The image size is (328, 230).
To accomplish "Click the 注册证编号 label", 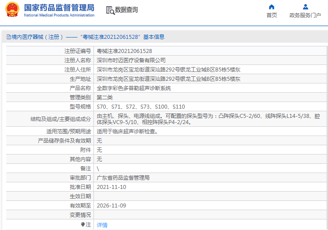I will pyautogui.click(x=78, y=51).
